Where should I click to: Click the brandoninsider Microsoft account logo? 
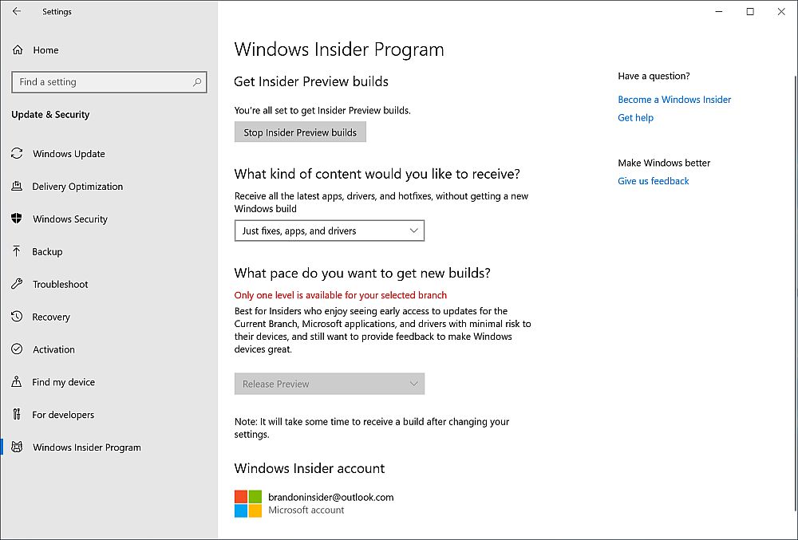tap(248, 503)
